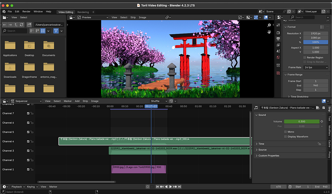Click the 00:27+22 playhead marker

tap(151, 106)
